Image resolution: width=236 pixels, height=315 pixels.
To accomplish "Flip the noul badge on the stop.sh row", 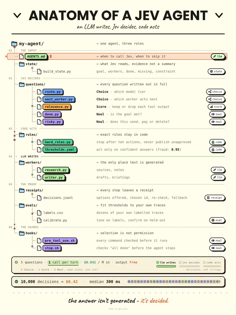I will point(217,248).
